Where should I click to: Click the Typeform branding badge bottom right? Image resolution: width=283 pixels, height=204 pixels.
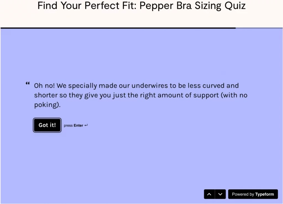click(x=253, y=194)
